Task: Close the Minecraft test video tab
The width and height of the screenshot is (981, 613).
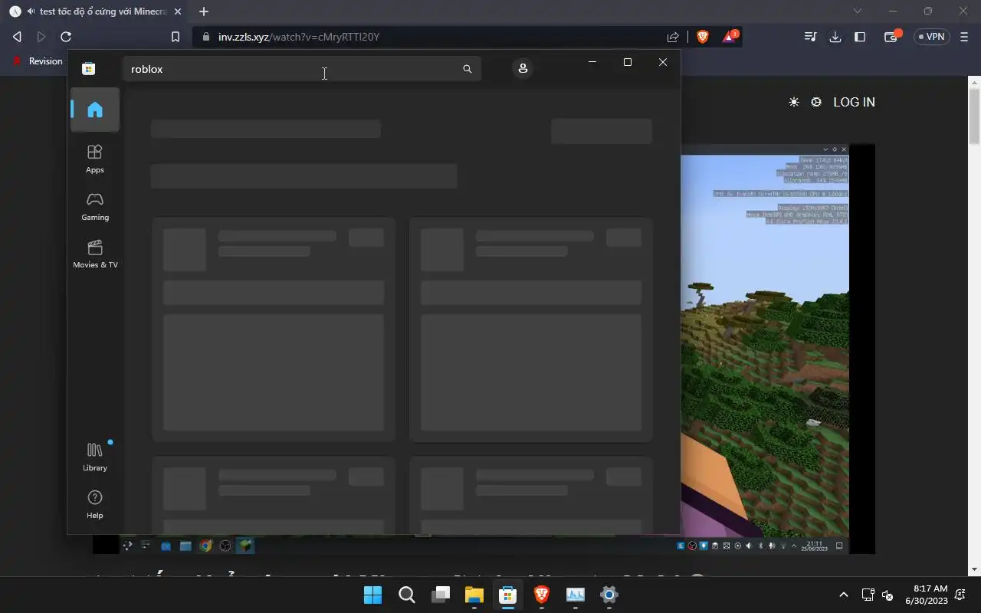Action: pos(178,11)
